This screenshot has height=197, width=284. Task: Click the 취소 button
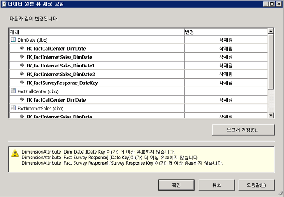click(217, 185)
